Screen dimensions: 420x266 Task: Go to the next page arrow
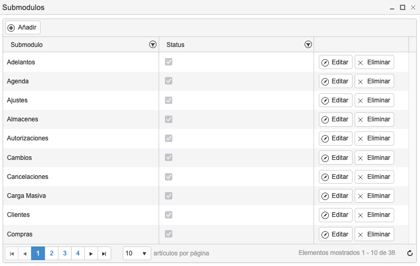91,253
